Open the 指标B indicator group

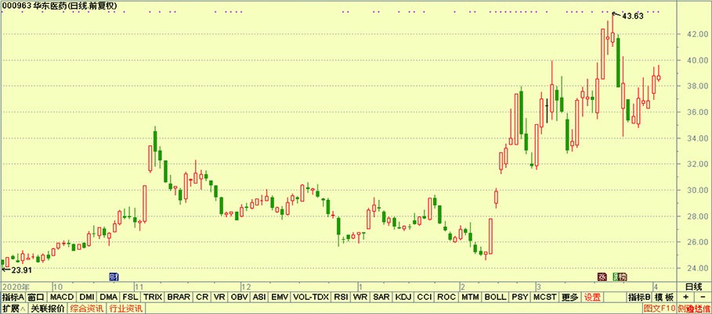point(640,298)
